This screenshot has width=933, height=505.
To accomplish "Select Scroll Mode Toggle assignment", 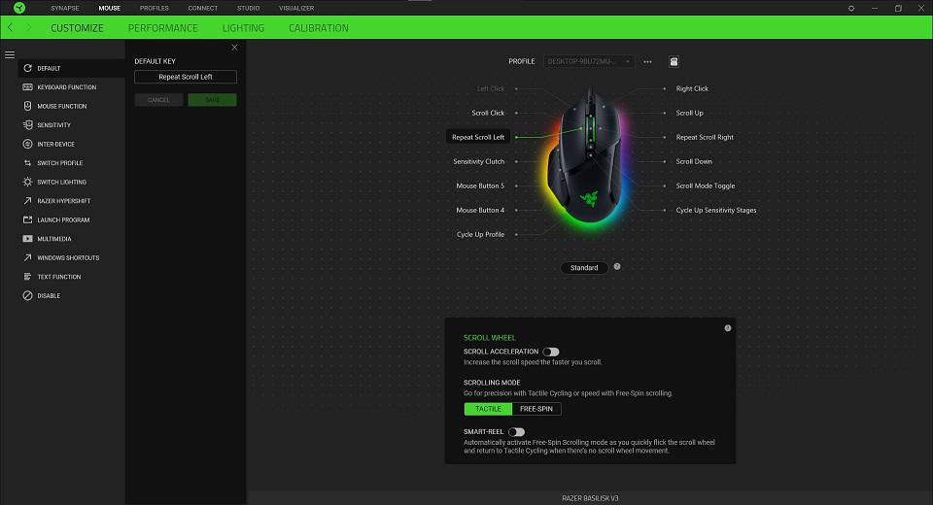I will [706, 186].
